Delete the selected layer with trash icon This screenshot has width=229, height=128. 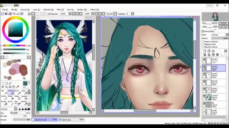point(217,54)
